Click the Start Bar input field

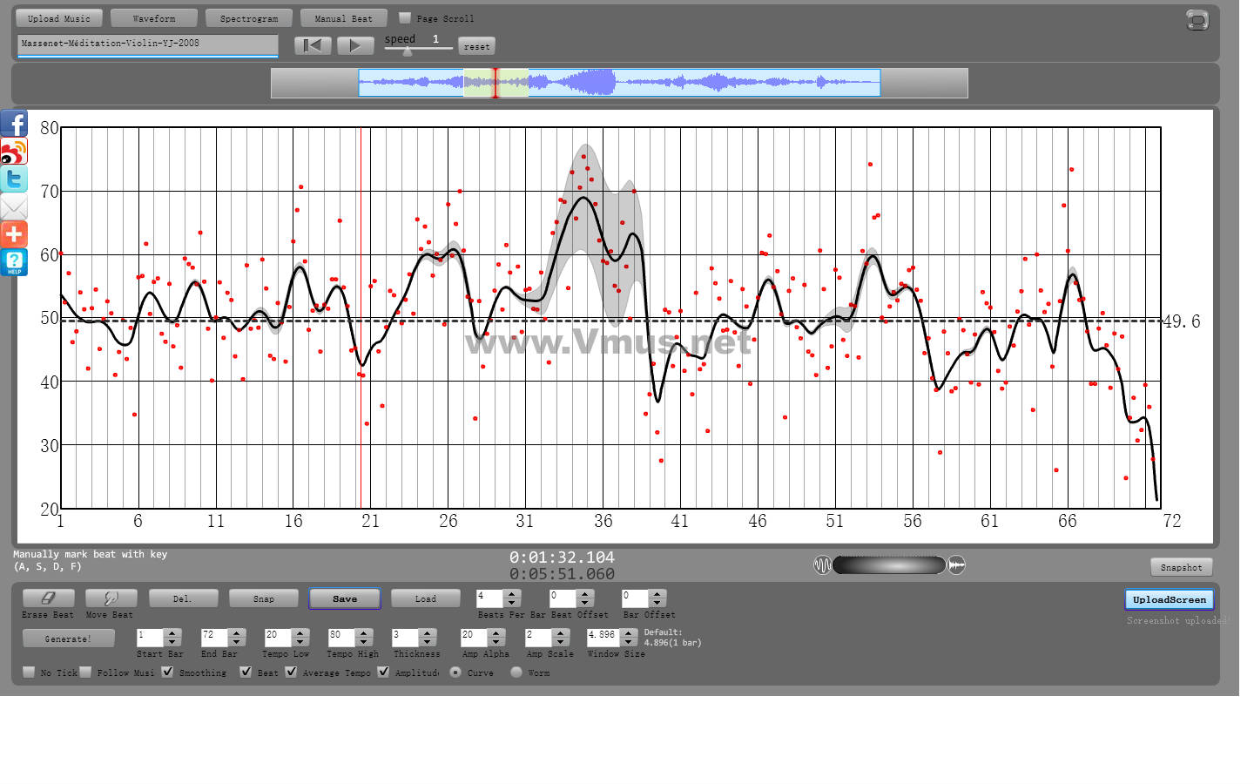point(150,638)
